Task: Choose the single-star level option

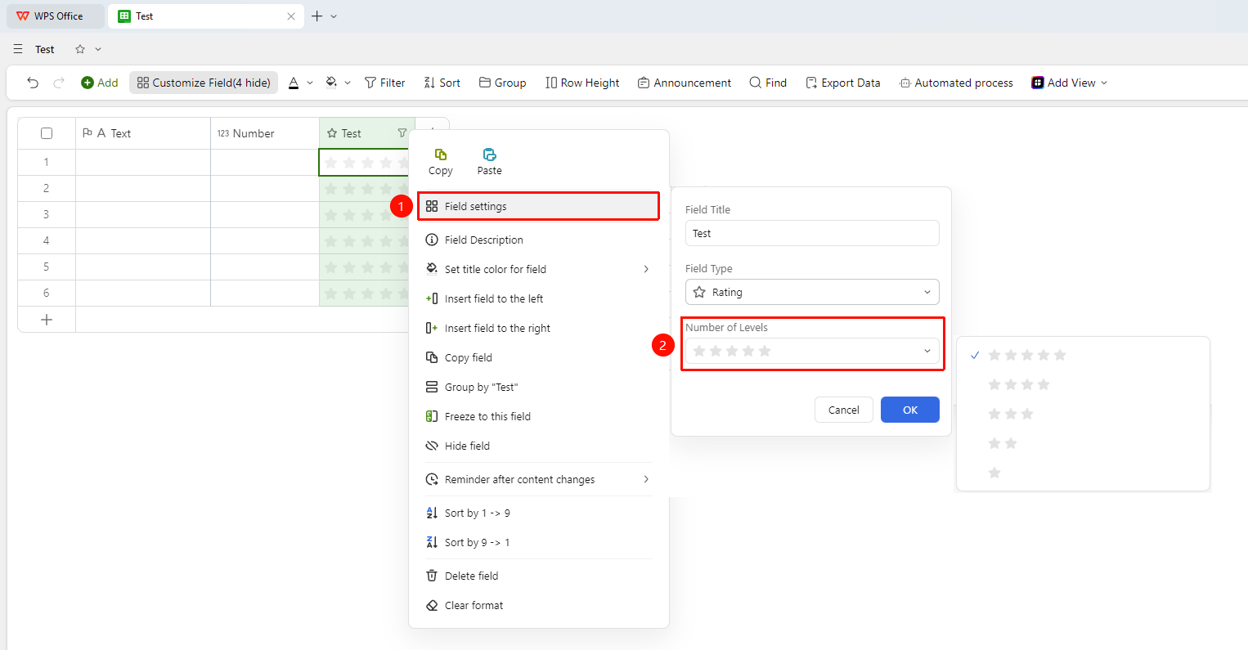Action: [994, 473]
